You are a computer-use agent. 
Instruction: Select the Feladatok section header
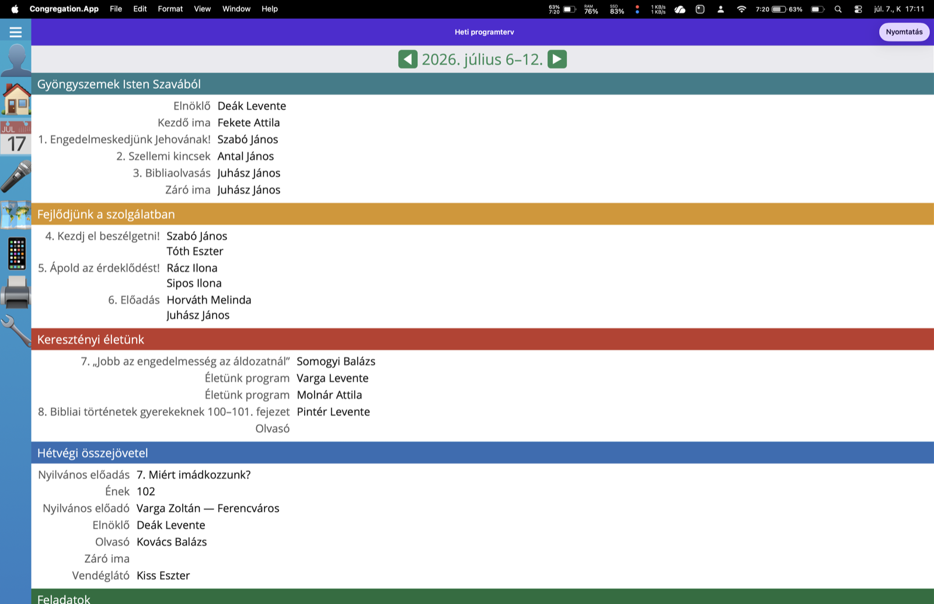483,597
